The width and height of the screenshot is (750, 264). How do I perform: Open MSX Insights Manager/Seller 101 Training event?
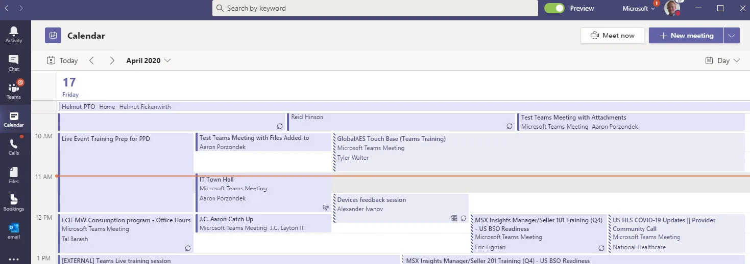[539, 233]
